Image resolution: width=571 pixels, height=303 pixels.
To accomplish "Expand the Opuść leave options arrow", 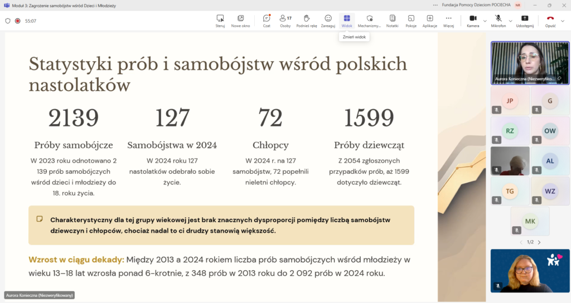I will (x=563, y=21).
